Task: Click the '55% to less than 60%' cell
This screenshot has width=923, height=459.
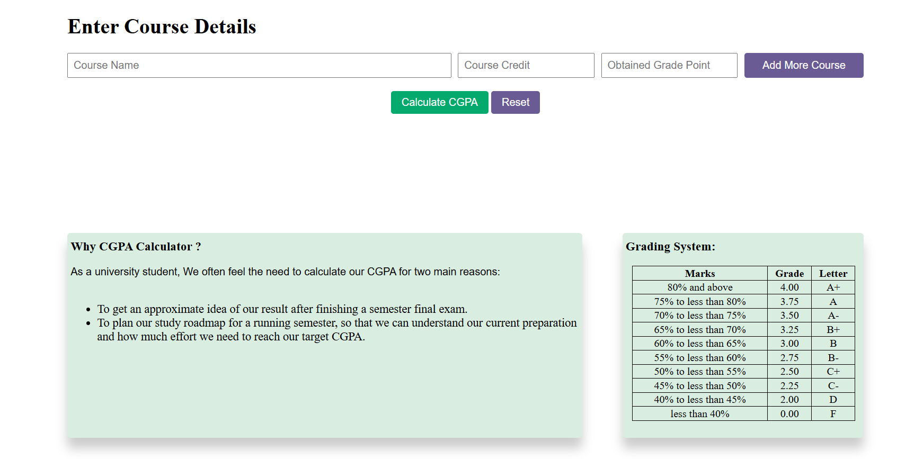Action: (x=700, y=357)
